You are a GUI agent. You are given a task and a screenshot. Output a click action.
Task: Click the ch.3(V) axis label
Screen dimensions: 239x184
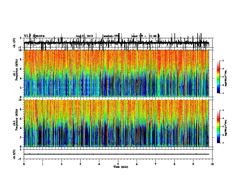click(x=14, y=154)
